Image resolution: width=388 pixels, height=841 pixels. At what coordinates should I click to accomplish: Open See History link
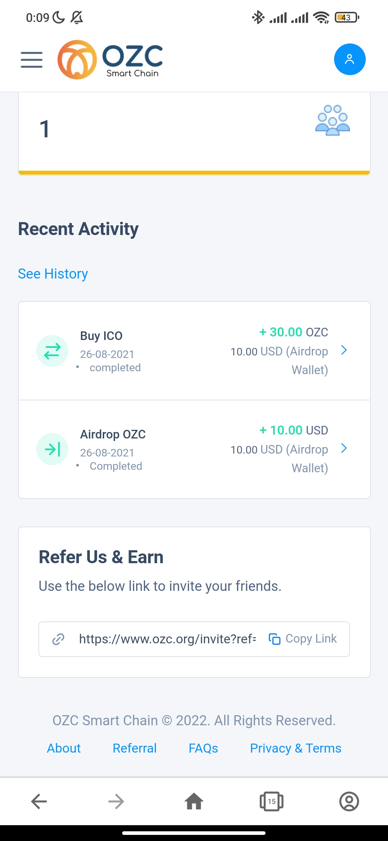[53, 274]
